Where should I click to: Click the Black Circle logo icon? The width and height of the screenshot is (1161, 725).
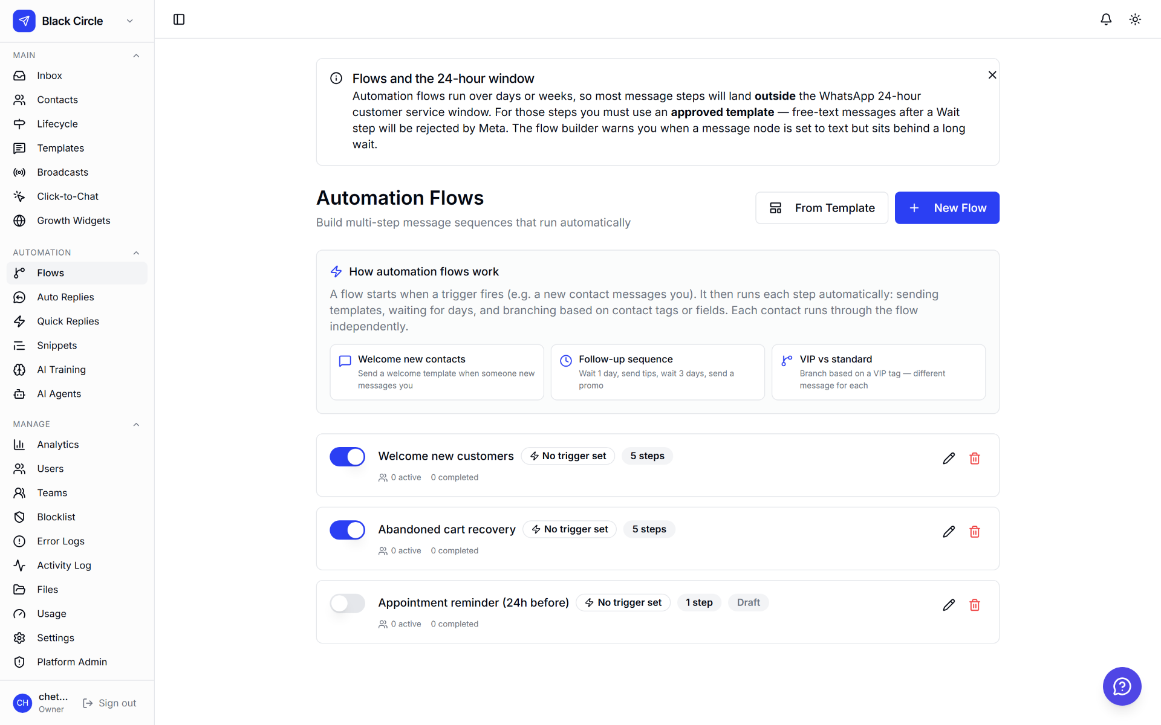pyautogui.click(x=24, y=21)
